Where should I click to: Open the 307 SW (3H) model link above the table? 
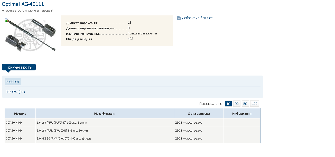pyautogui.click(x=15, y=92)
